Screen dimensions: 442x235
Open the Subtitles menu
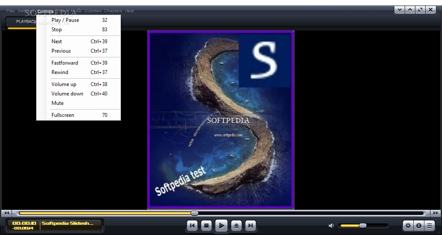tap(93, 11)
